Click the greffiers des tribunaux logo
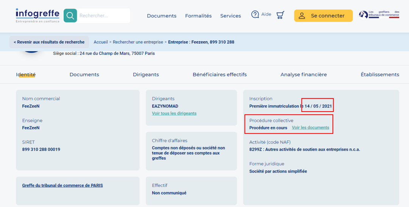The width and height of the screenshot is (409, 207). [379, 15]
